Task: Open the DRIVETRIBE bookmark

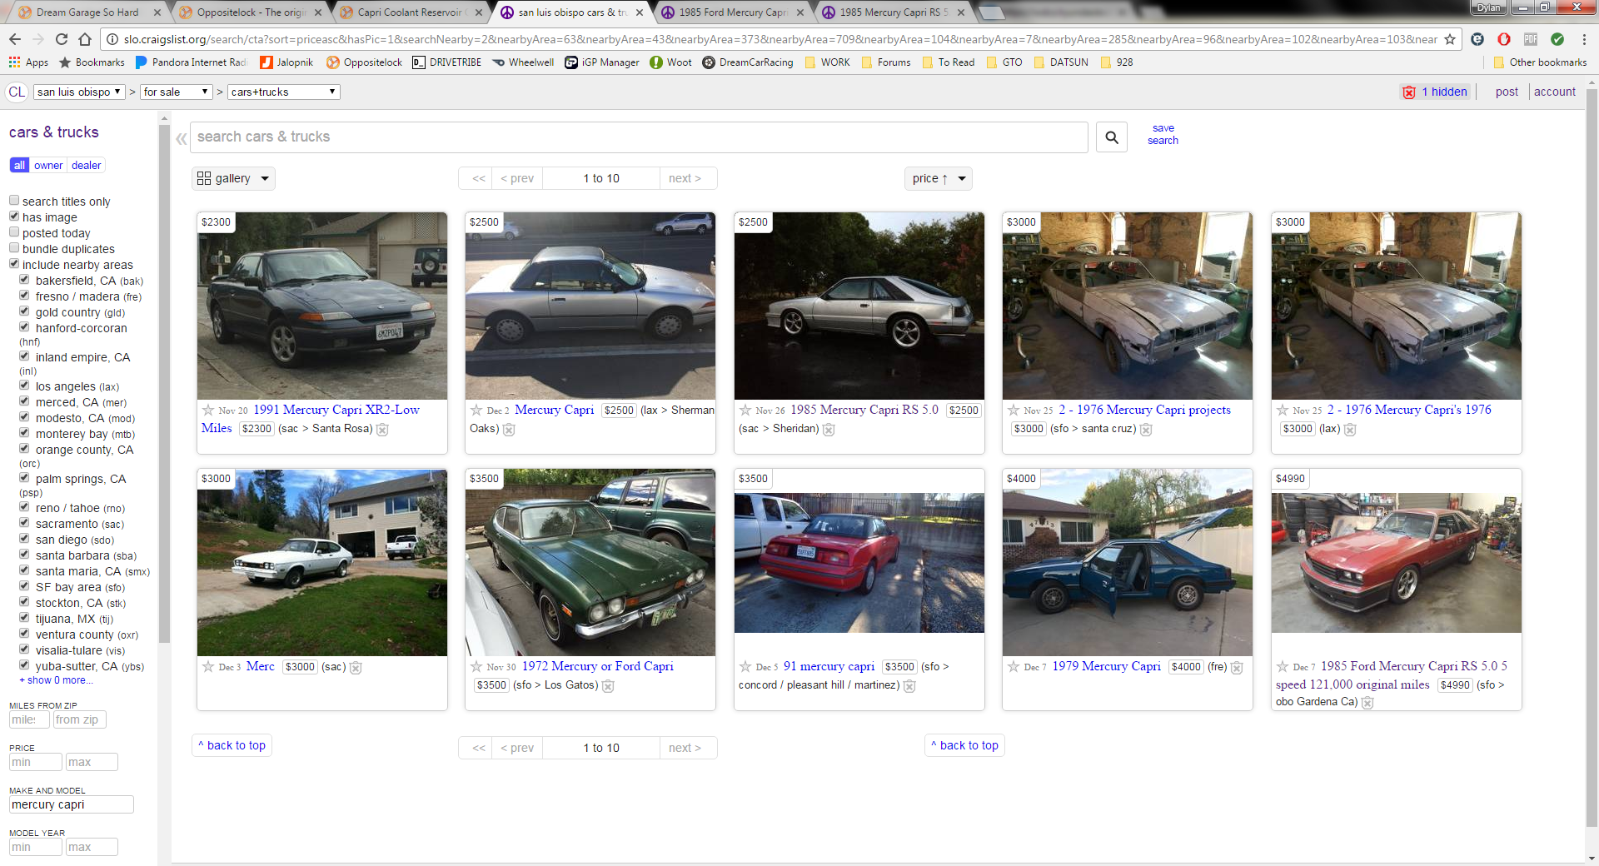Action: click(x=447, y=62)
